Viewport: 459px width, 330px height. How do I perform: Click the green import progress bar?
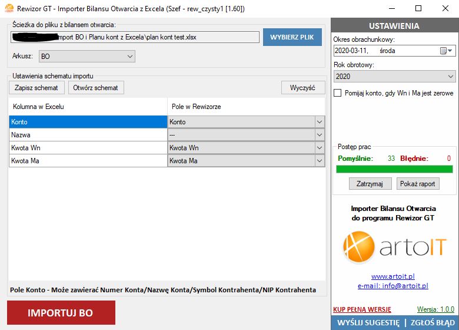394,169
